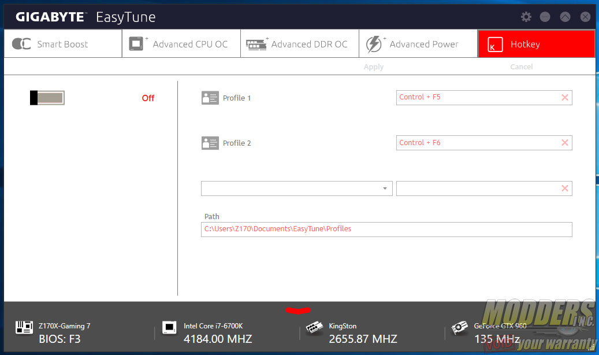Click the 4184.00 MHZ CPU frequency
This screenshot has width=599, height=355.
click(218, 339)
